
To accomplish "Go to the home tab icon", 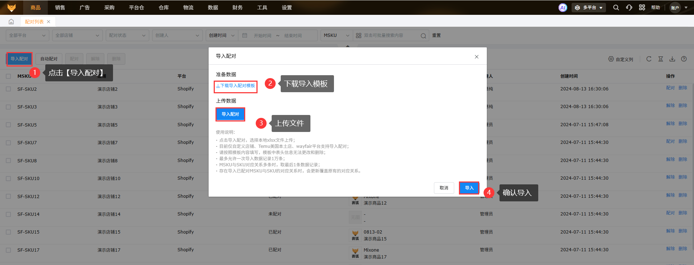I will pyautogui.click(x=11, y=22).
